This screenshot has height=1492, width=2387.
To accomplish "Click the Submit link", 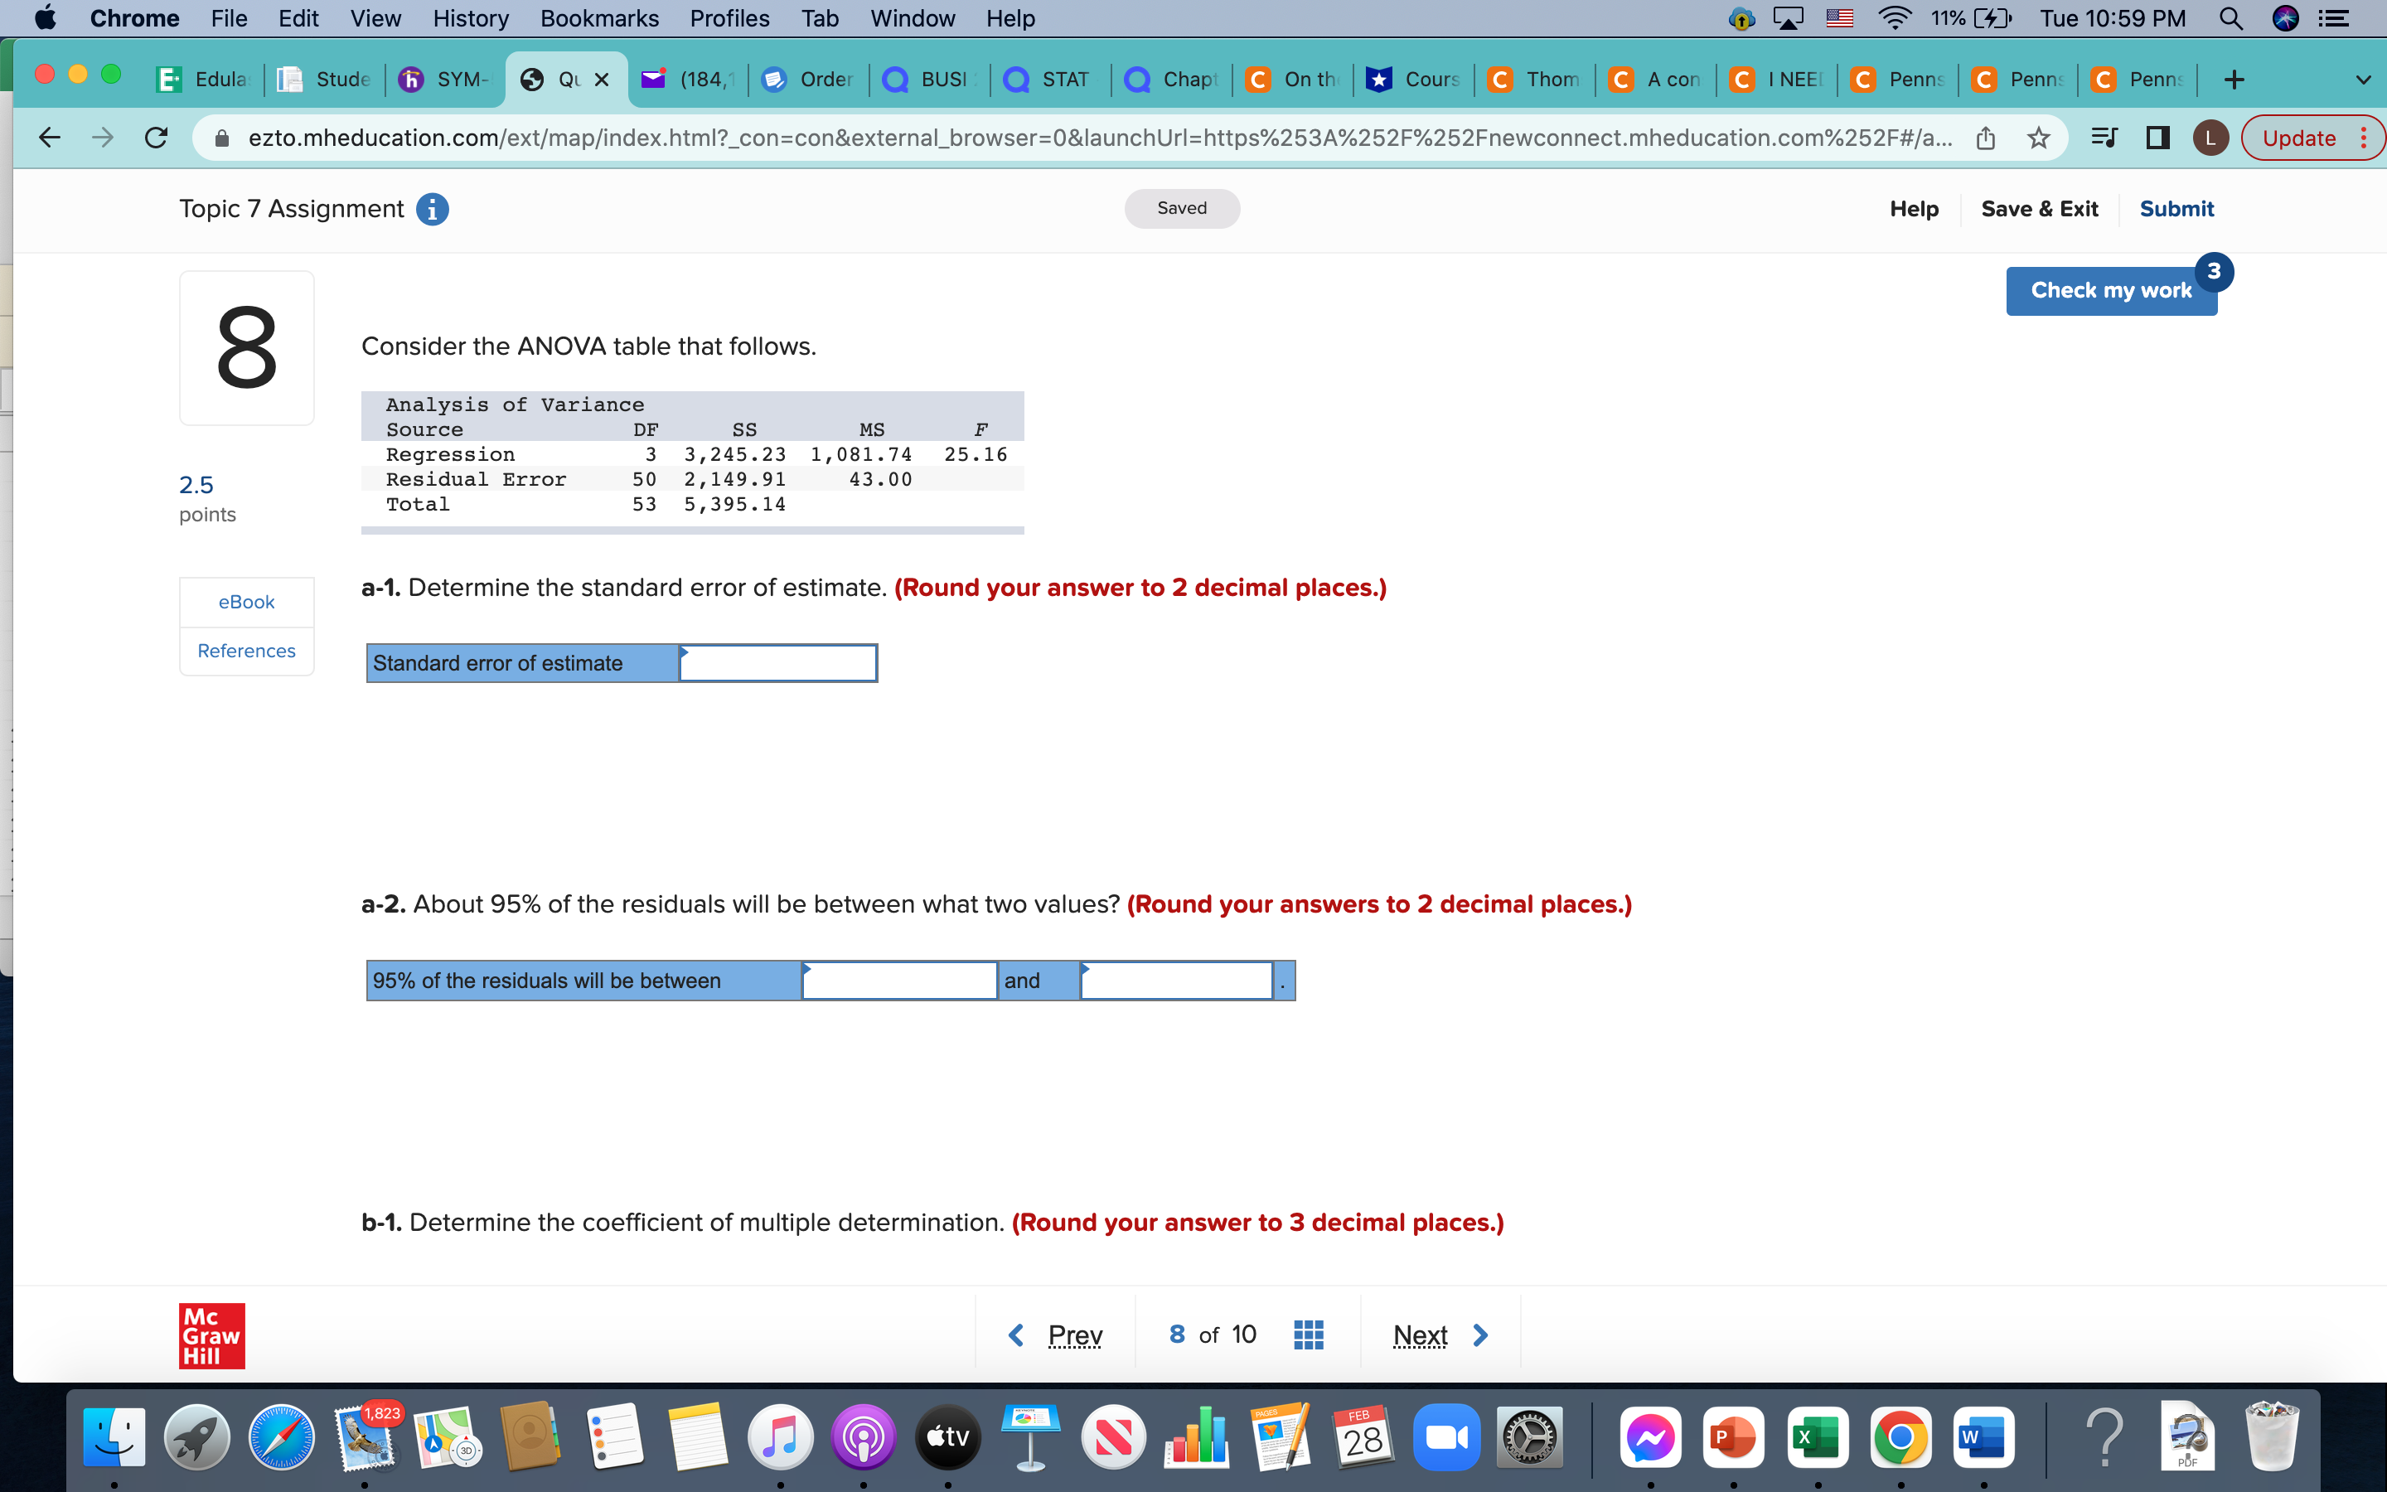I will tap(2176, 208).
